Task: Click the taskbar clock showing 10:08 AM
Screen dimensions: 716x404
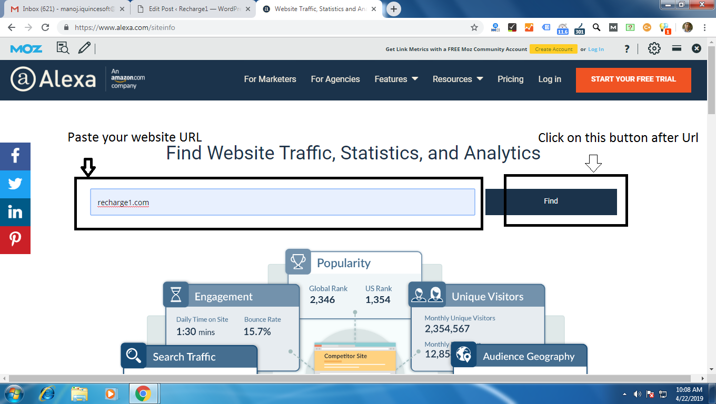Action: tap(689, 394)
